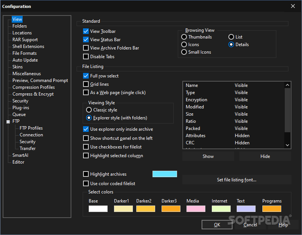Go to Auto Update settings
The image size is (302, 235).
25,60
